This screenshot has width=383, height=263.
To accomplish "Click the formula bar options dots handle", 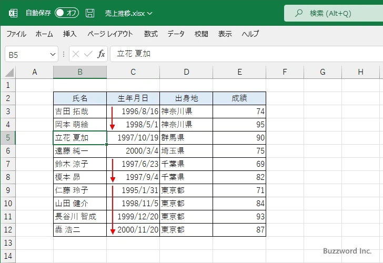I will [x=64, y=54].
